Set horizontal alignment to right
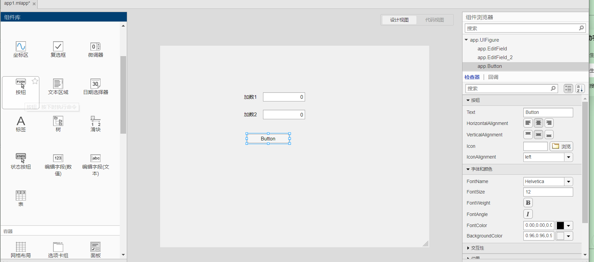This screenshot has height=262, width=594. [549, 123]
